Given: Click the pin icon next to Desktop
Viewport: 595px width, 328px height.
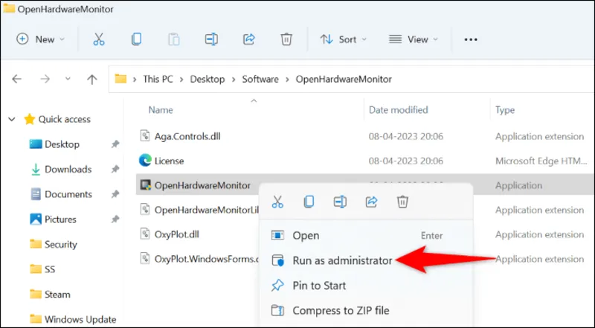Looking at the screenshot, I should click(115, 144).
